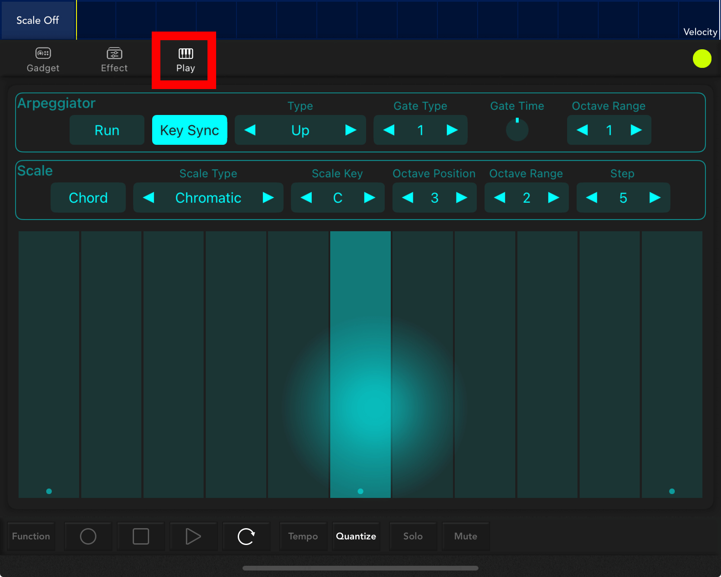Increase Arpeggiator Octave Range
The width and height of the screenshot is (721, 577).
(636, 130)
